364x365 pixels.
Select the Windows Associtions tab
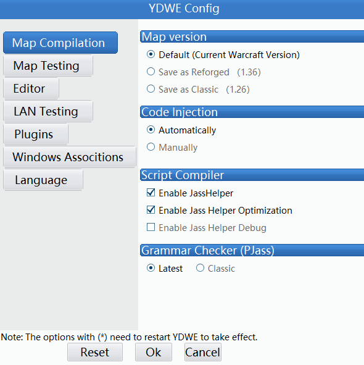click(70, 157)
